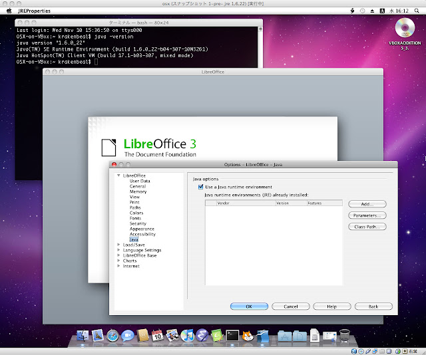Open the Applications folder stack in Dock
The image size is (426, 355).
click(x=284, y=336)
